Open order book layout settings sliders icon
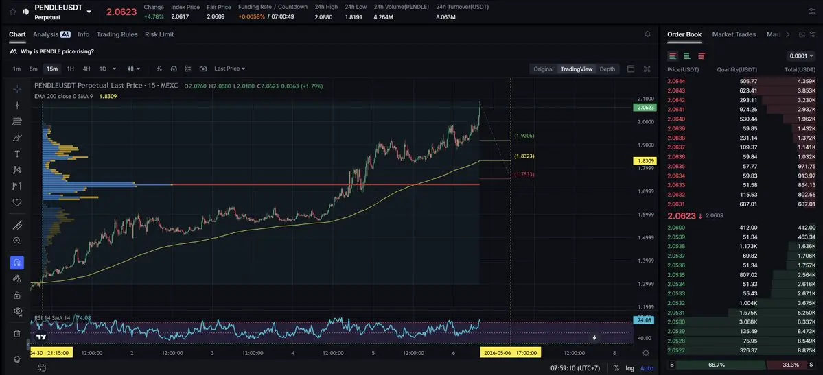 [x=813, y=34]
